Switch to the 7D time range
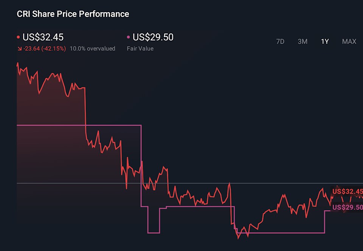This screenshot has width=363, height=251. (x=280, y=42)
